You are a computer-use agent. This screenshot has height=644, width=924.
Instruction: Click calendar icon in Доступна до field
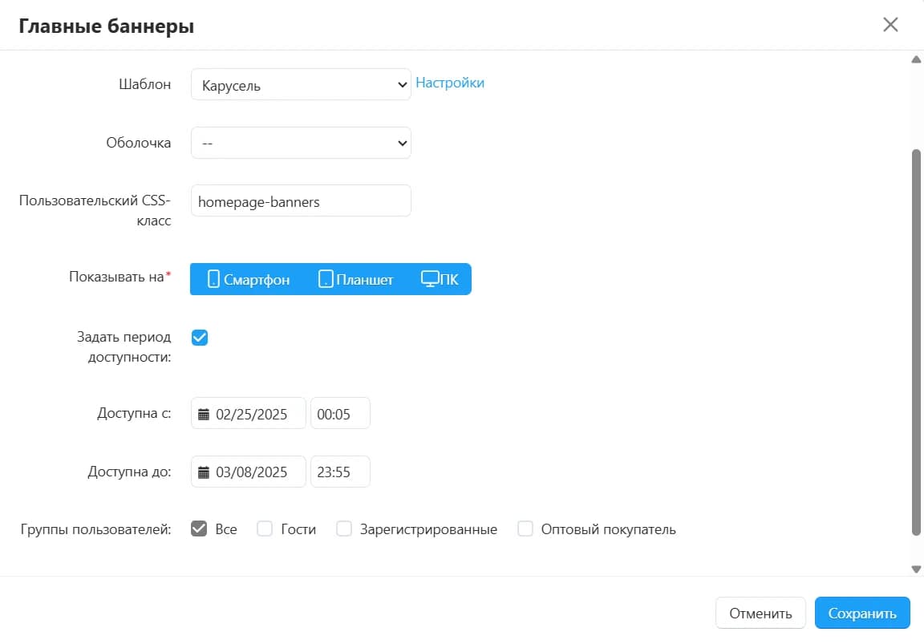click(204, 472)
